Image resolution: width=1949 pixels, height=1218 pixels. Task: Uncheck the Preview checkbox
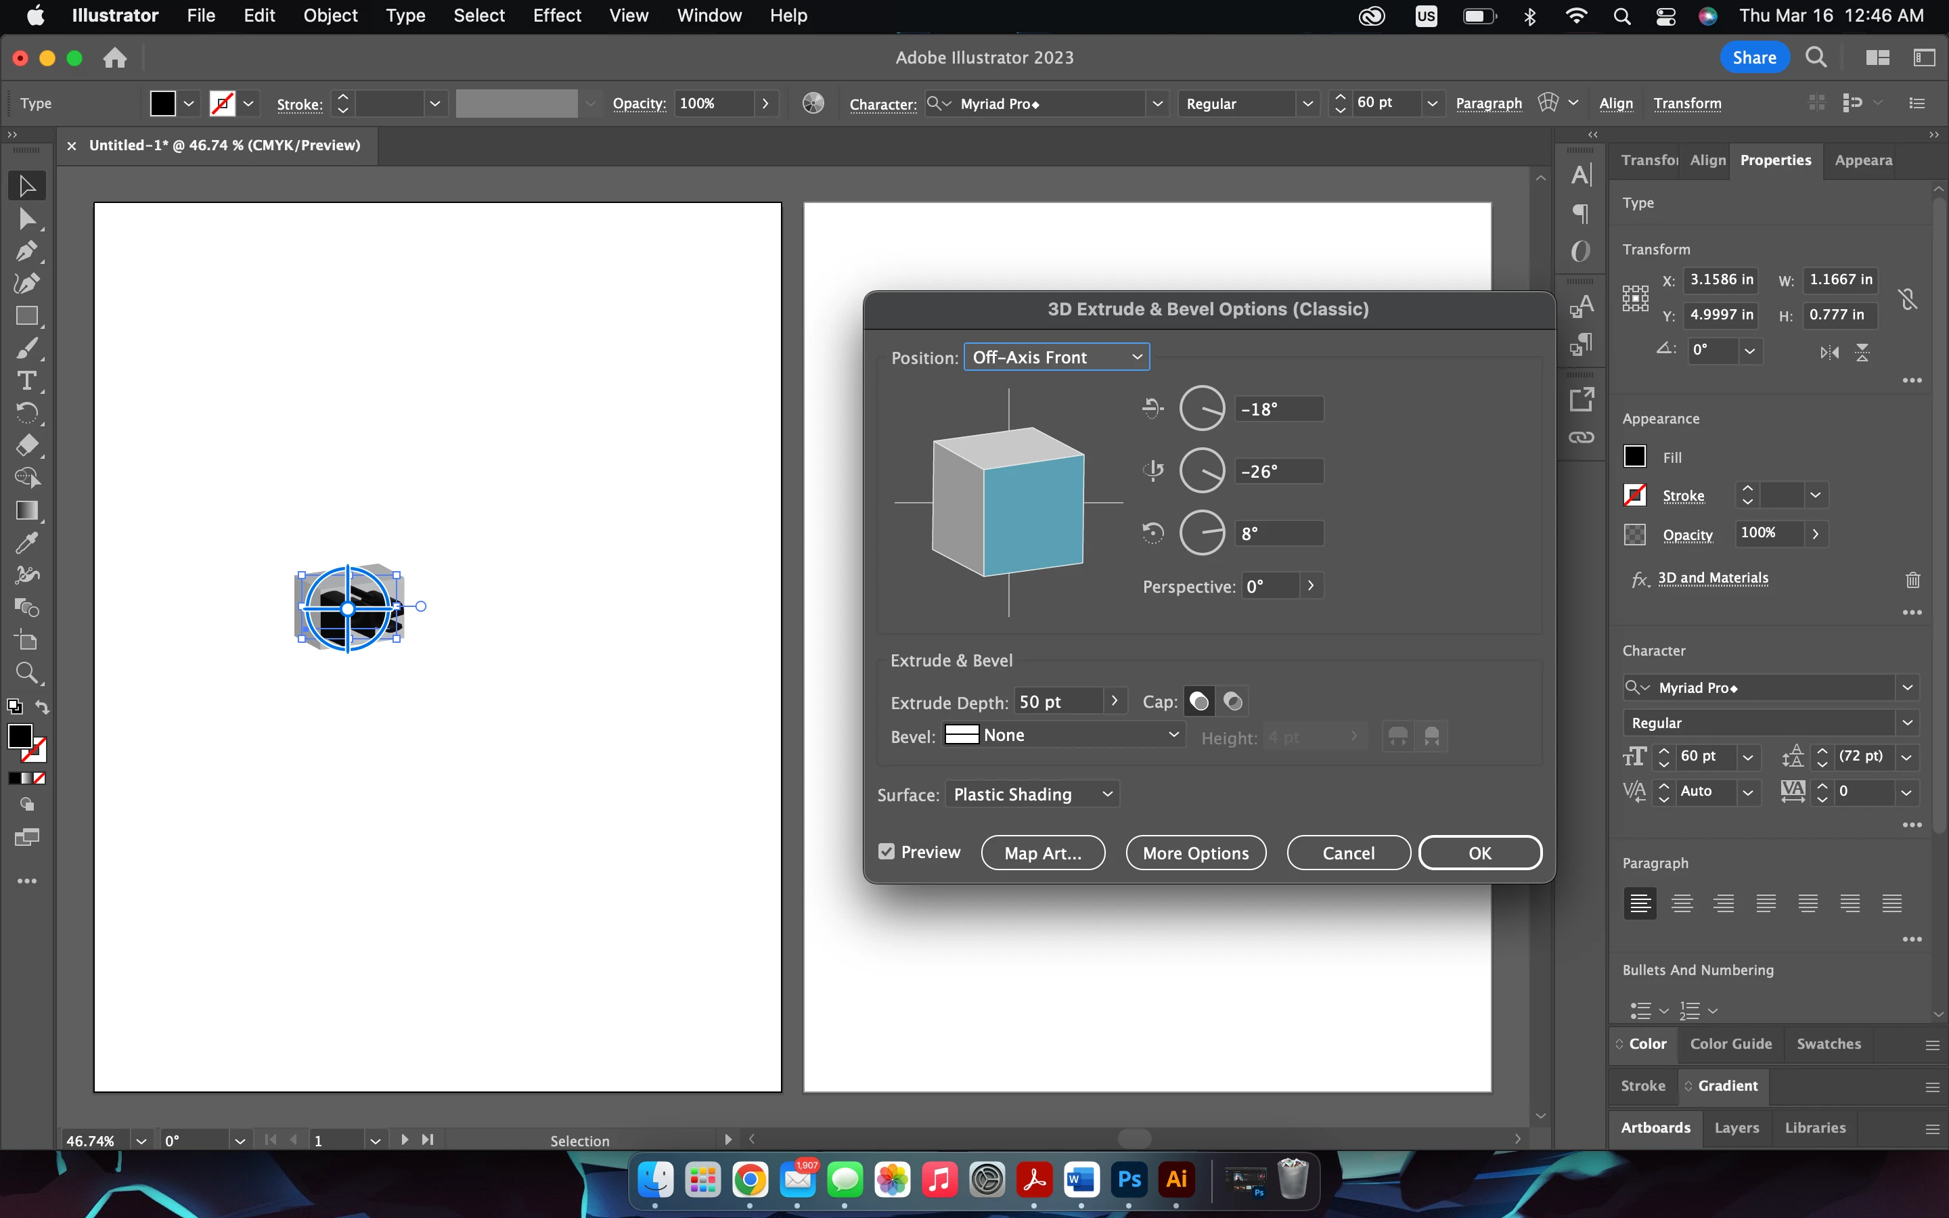(887, 851)
